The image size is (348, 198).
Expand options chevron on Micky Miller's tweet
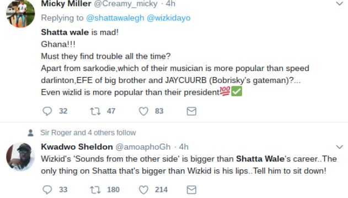(340, 3)
